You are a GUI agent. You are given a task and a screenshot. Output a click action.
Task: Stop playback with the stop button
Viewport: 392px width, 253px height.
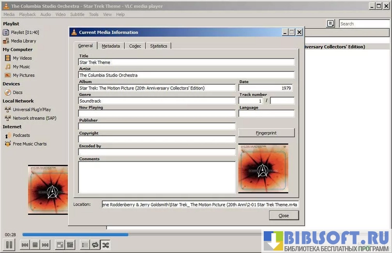pos(35,245)
